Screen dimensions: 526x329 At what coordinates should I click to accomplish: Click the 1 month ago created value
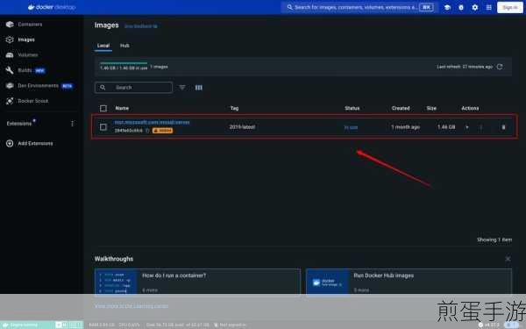coord(406,127)
